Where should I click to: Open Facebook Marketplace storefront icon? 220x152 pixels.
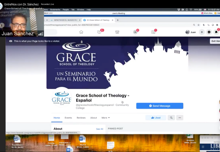coord(117,32)
